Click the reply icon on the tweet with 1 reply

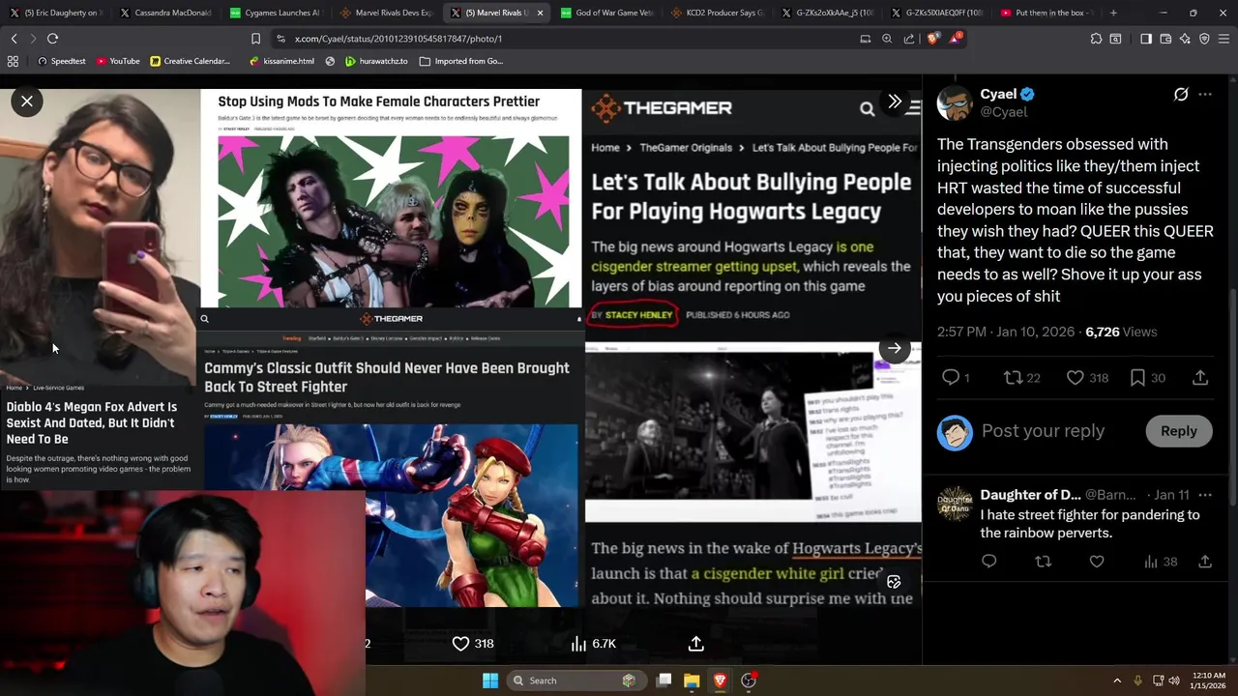(951, 378)
